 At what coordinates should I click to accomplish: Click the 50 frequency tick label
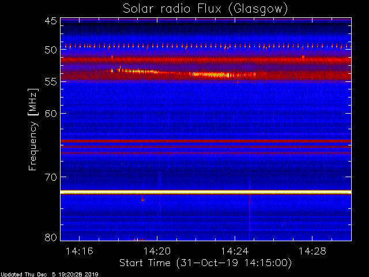(51, 50)
